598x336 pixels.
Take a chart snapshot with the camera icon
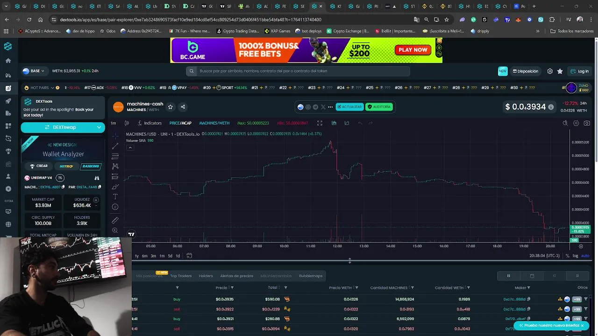pyautogui.click(x=587, y=123)
